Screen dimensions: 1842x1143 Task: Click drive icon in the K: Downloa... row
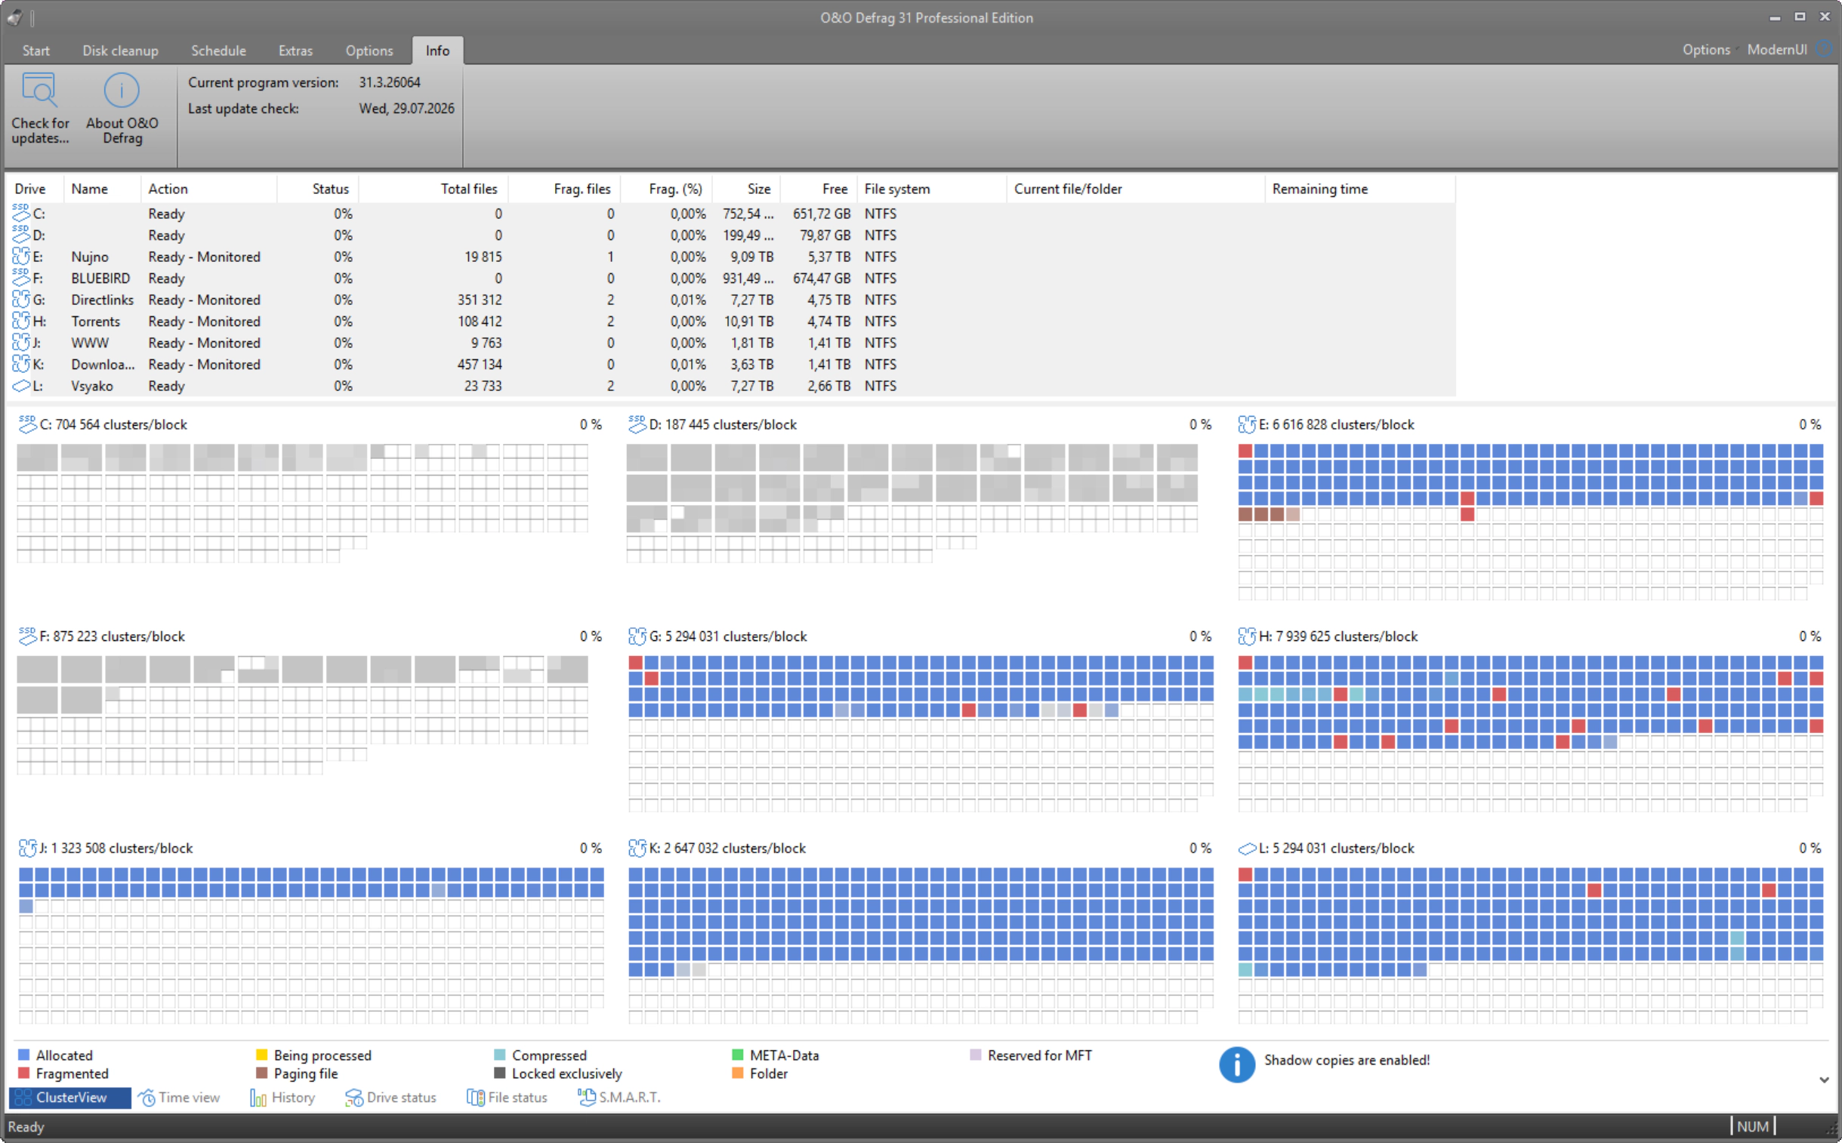(21, 364)
